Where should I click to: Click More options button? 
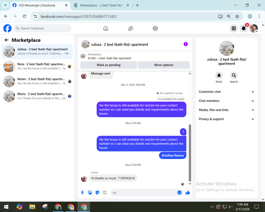[x=164, y=65]
